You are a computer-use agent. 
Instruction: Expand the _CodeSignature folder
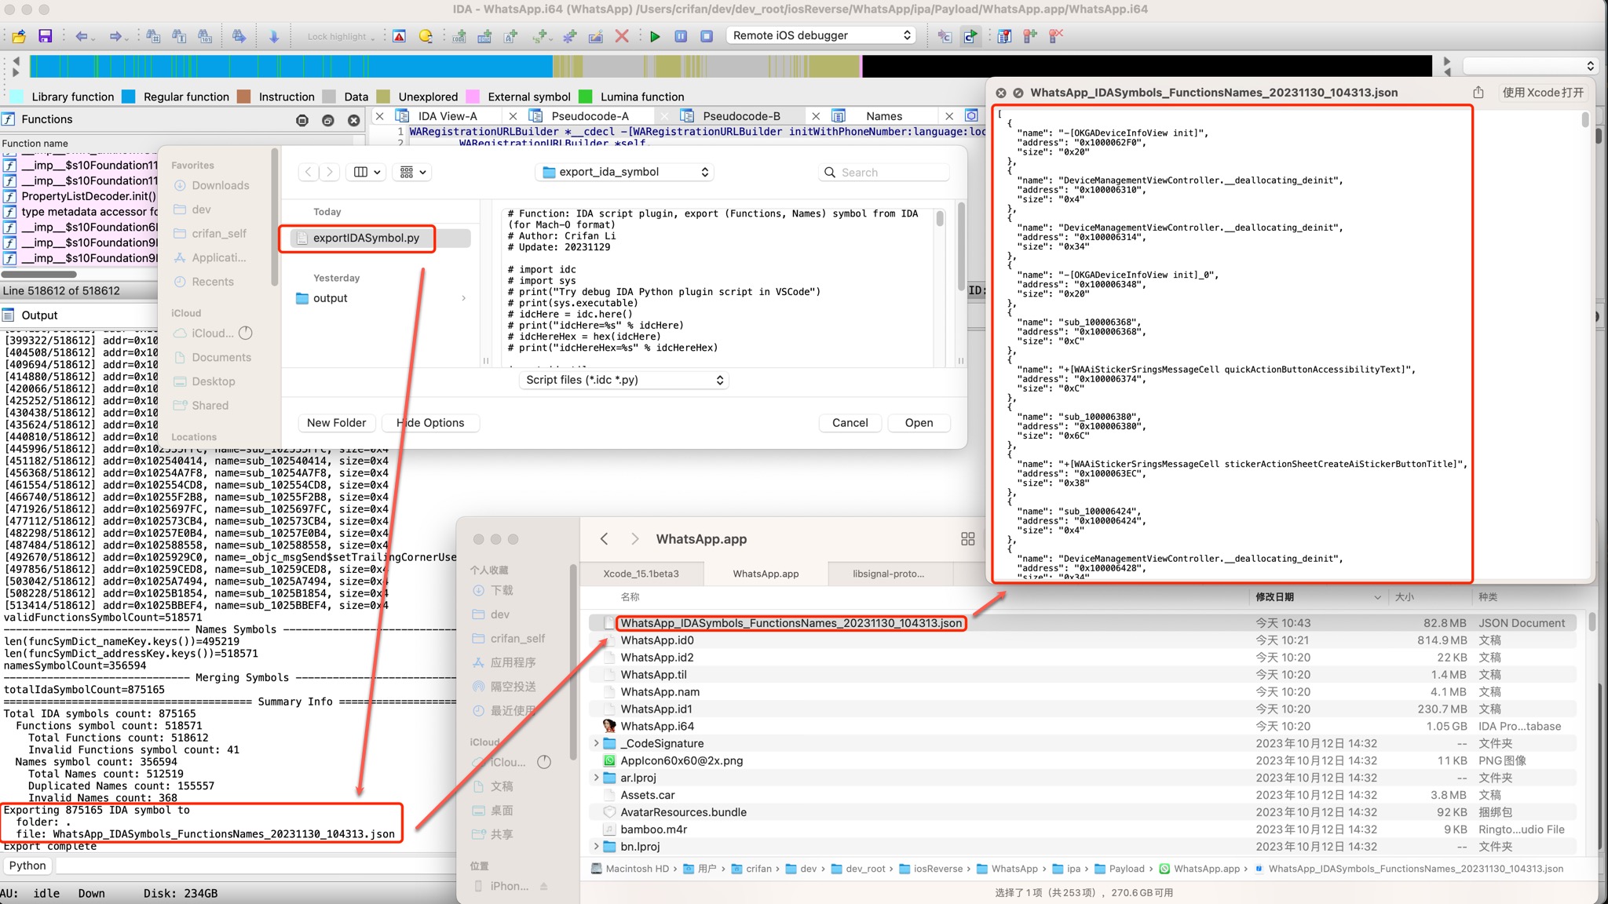pyautogui.click(x=596, y=743)
